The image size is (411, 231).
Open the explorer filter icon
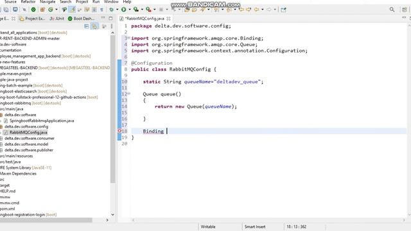coord(104,26)
